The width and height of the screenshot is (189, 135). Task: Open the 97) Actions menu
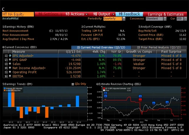pyautogui.click(x=75, y=14)
